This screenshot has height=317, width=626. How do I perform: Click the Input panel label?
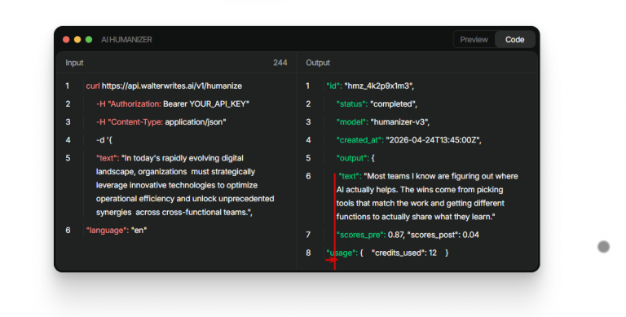click(74, 63)
